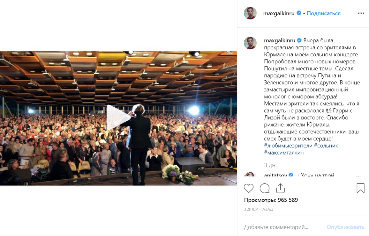
Task: Click the Добавьте комментарий input field
Action: 282,227
